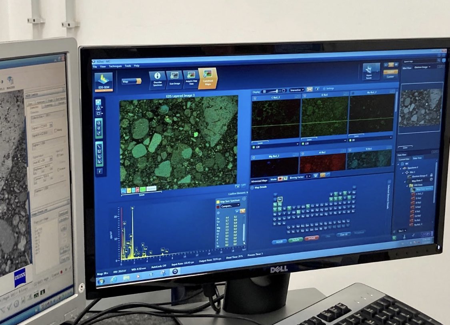This screenshot has height=325, width=450.
Task: Switch to the Data Tree tab
Action: pyautogui.click(x=417, y=158)
